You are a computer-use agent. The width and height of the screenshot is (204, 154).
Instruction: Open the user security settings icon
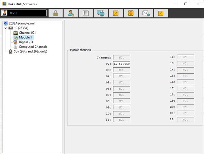pos(71,13)
